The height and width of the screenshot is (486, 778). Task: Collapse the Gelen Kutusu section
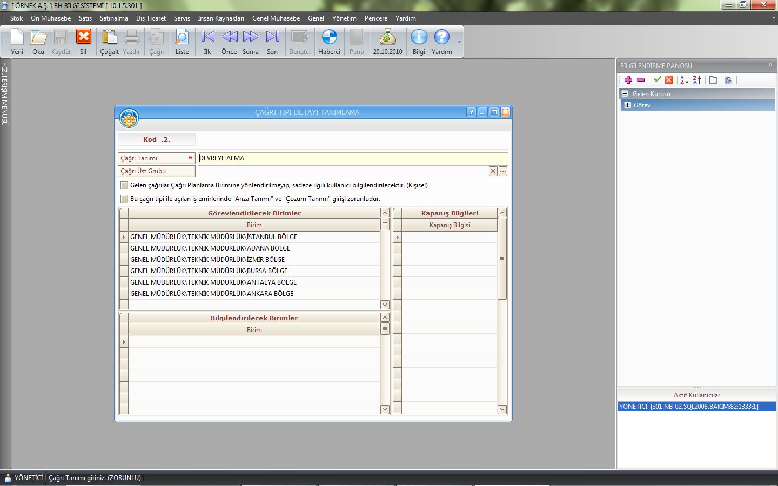pyautogui.click(x=625, y=93)
